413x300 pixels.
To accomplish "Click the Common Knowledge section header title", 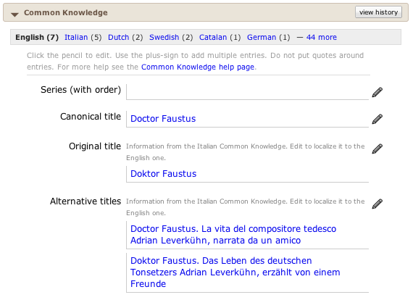I will coord(66,12).
